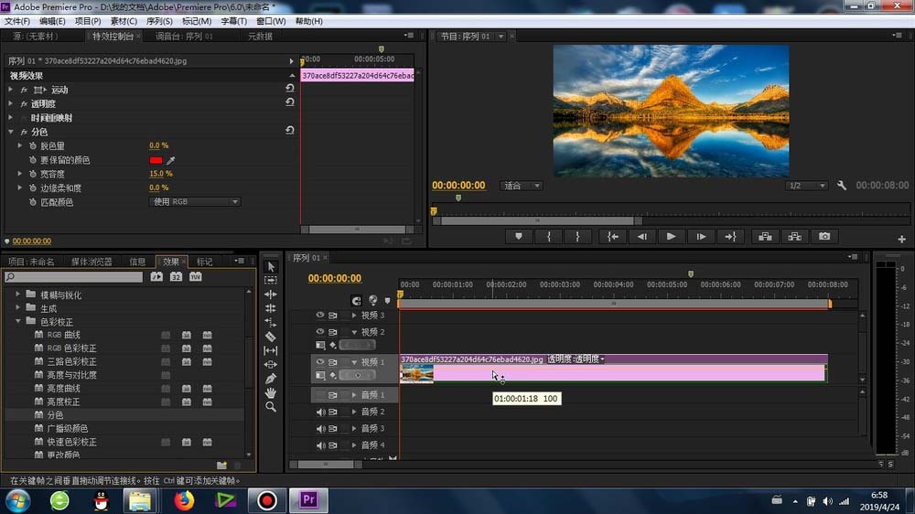The image size is (915, 514).
Task: Select the Zoom magnifier tool
Action: pyautogui.click(x=271, y=407)
